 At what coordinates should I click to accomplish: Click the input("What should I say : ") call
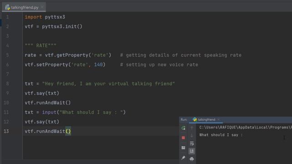coord(84,113)
